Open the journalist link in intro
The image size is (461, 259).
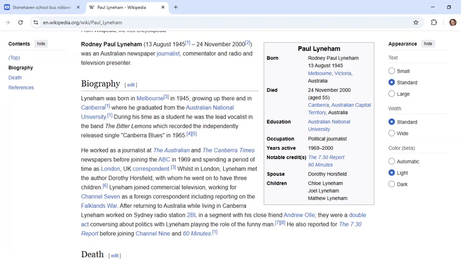(168, 54)
